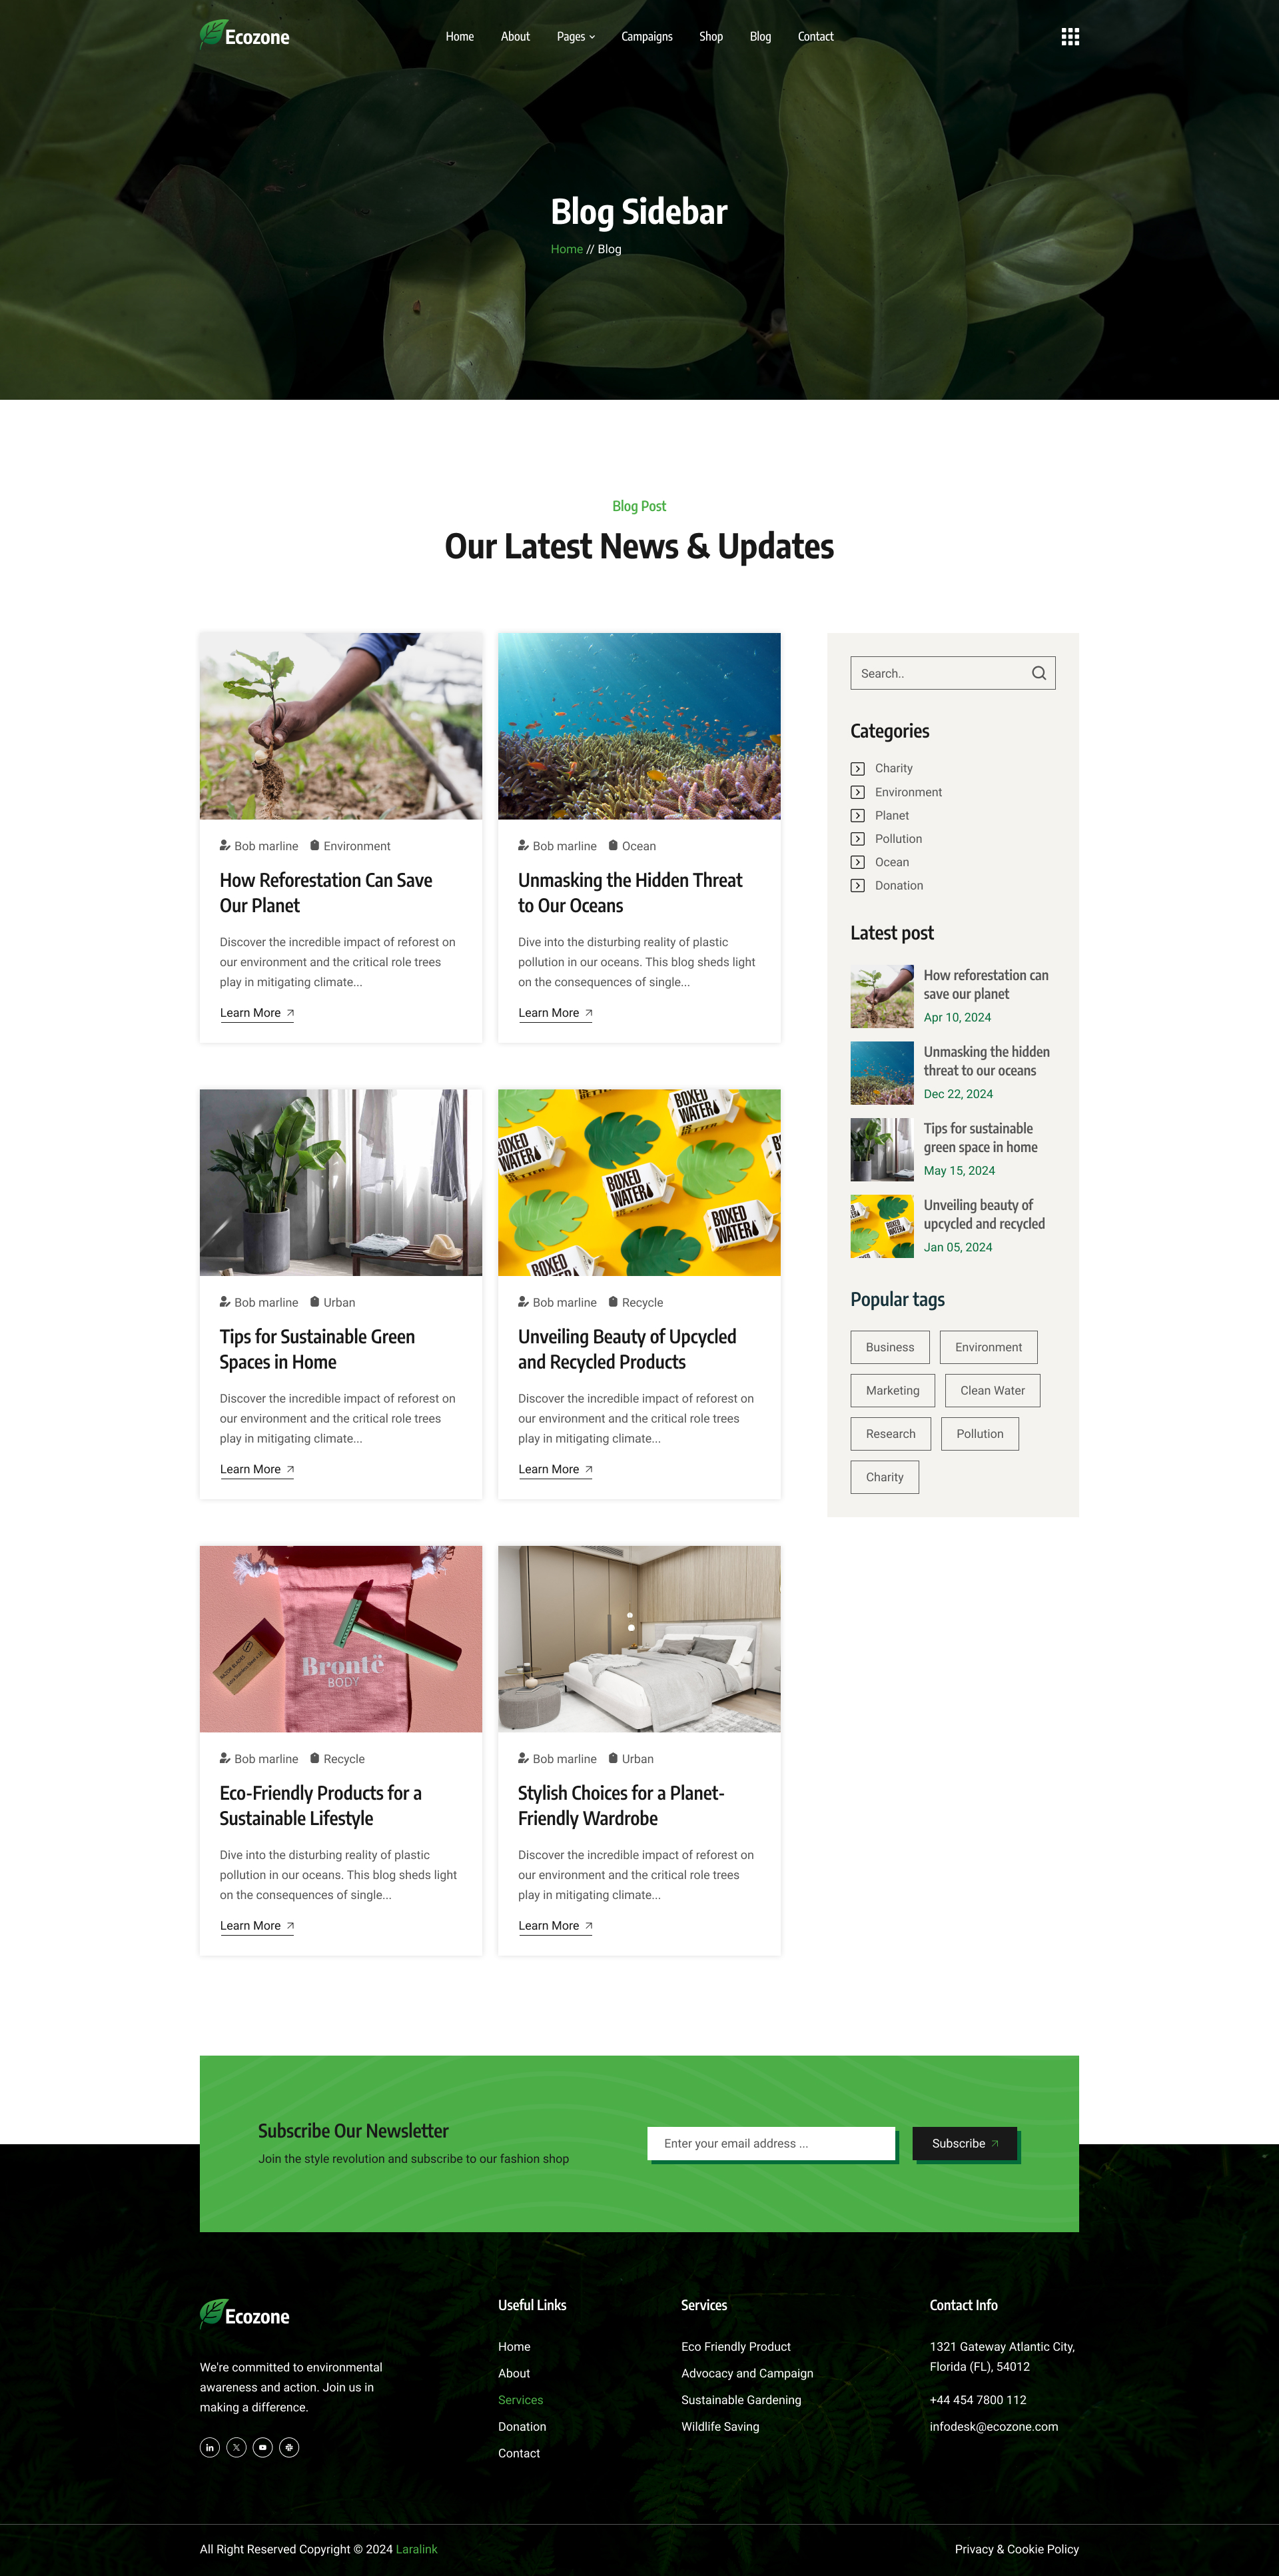Viewport: 1279px width, 2576px height.
Task: Open the grid menu icon in header
Action: click(x=1070, y=37)
